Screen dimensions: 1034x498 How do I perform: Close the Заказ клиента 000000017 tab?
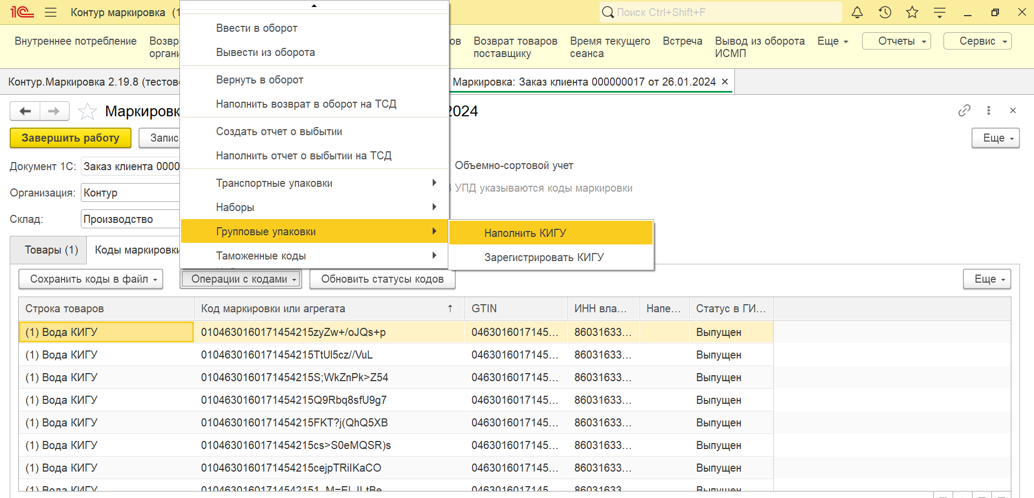(725, 81)
